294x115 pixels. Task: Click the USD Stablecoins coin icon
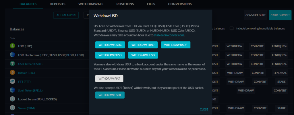click(12, 55)
